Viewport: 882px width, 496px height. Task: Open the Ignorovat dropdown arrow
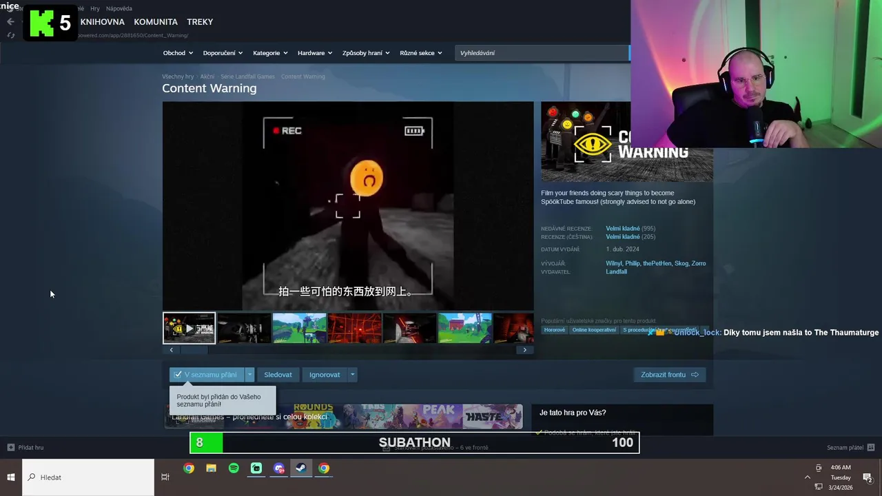352,375
